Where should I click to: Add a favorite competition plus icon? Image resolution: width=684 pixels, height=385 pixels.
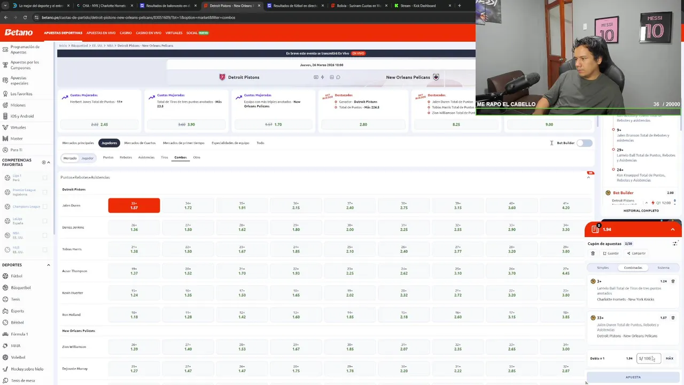[44, 162]
